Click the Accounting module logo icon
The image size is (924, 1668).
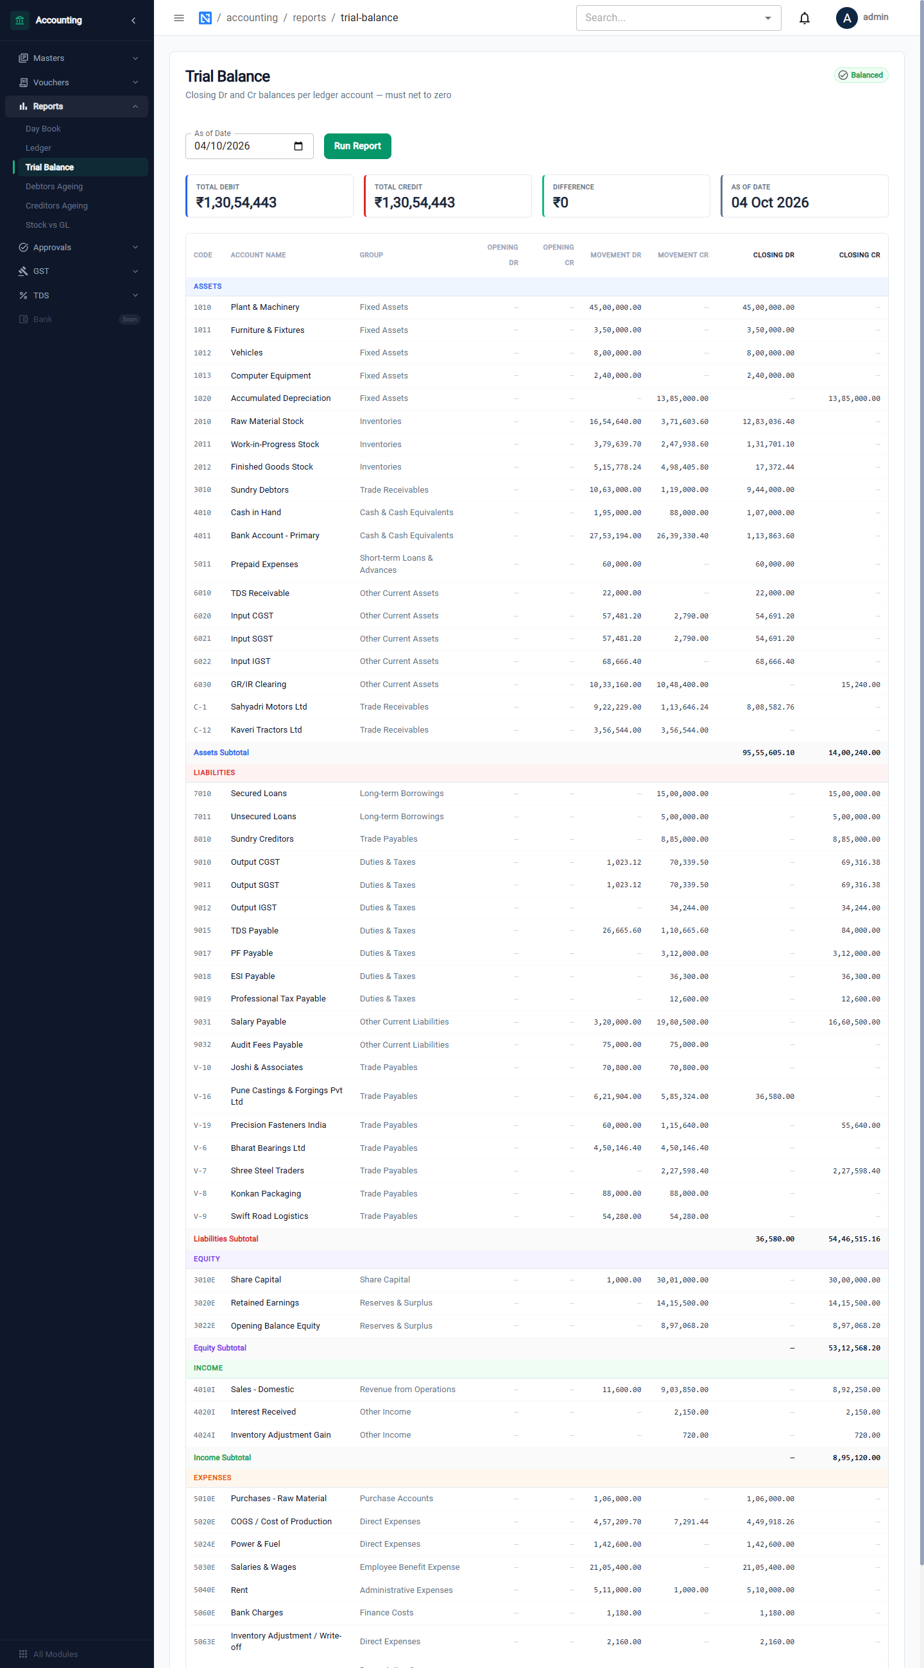20,20
